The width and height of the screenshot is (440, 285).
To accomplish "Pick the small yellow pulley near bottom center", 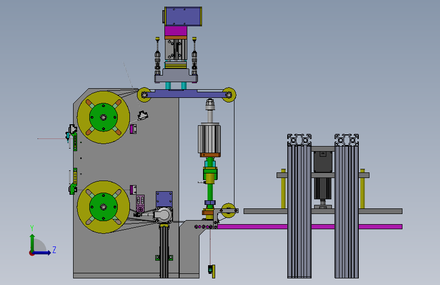I will pyautogui.click(x=228, y=210).
